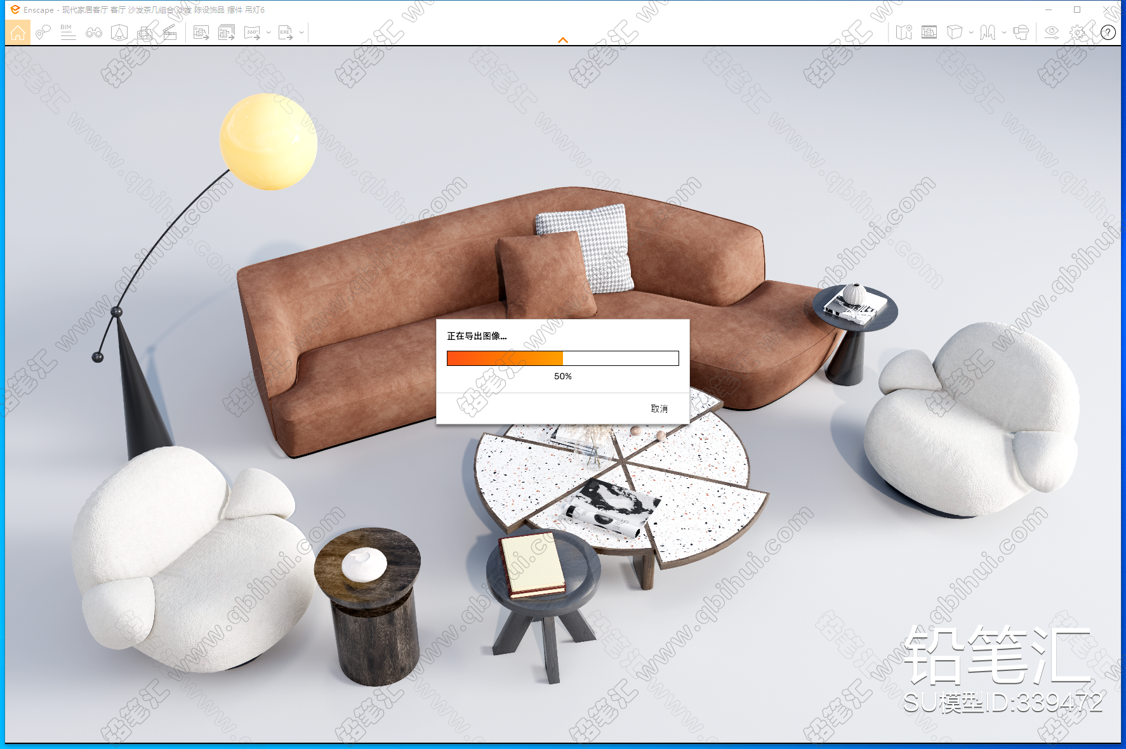The image size is (1126, 749).
Task: Open the site context map icon
Action: pos(904,32)
